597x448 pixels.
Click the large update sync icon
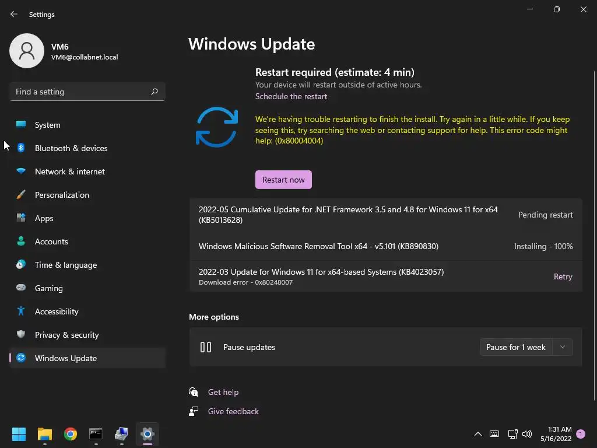217,127
